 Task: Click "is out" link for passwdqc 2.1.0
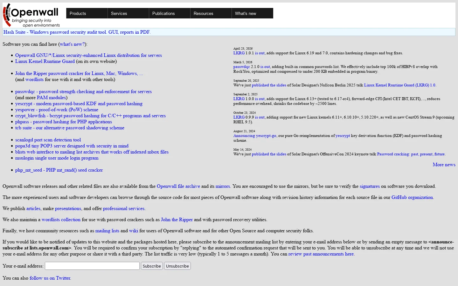(x=265, y=67)
